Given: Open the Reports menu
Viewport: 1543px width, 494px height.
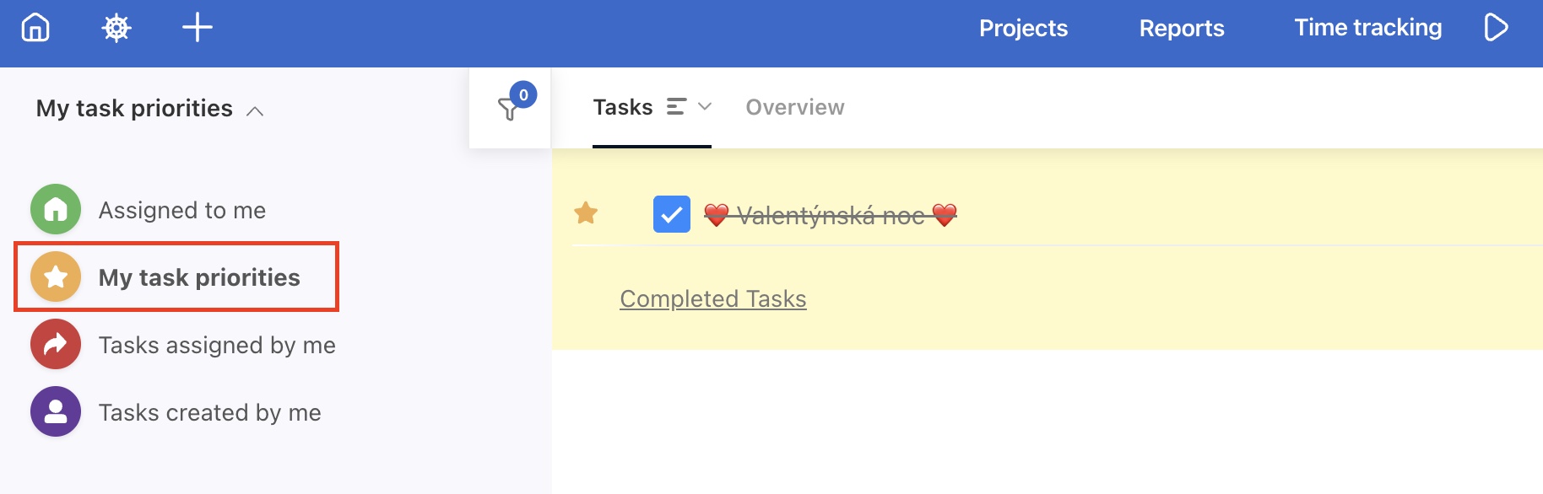Looking at the screenshot, I should [1181, 28].
